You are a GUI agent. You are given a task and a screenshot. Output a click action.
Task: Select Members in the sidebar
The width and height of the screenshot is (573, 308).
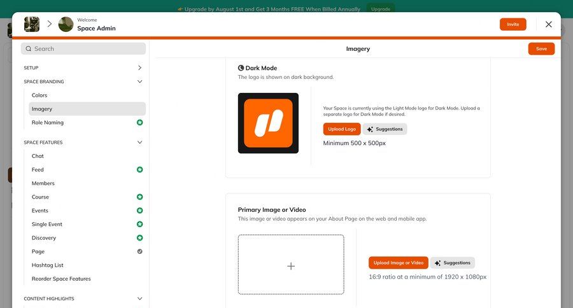43,183
